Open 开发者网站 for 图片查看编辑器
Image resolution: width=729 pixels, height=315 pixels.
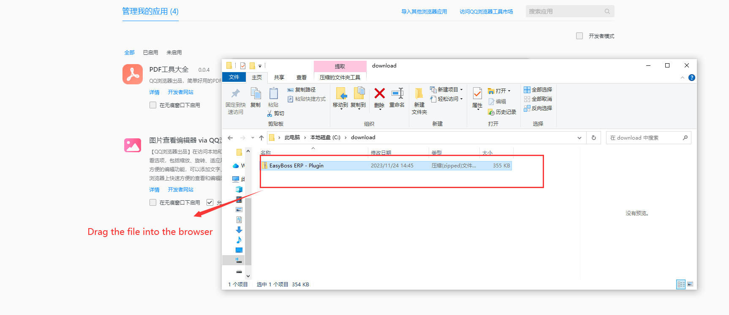point(180,190)
